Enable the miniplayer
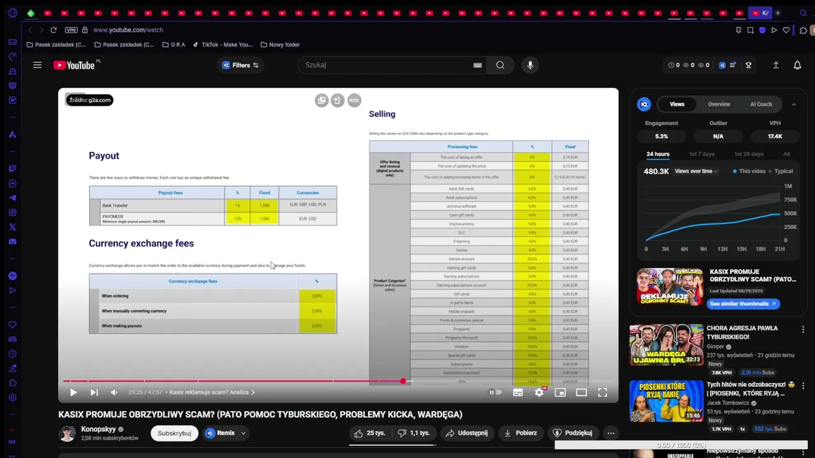This screenshot has width=815, height=458. 560,392
